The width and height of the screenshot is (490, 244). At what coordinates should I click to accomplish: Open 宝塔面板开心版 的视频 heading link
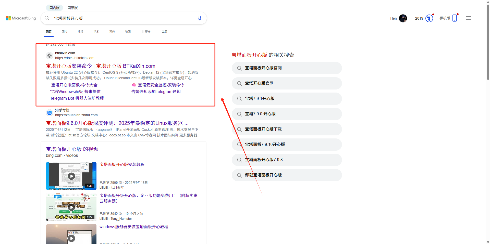[x=72, y=149]
